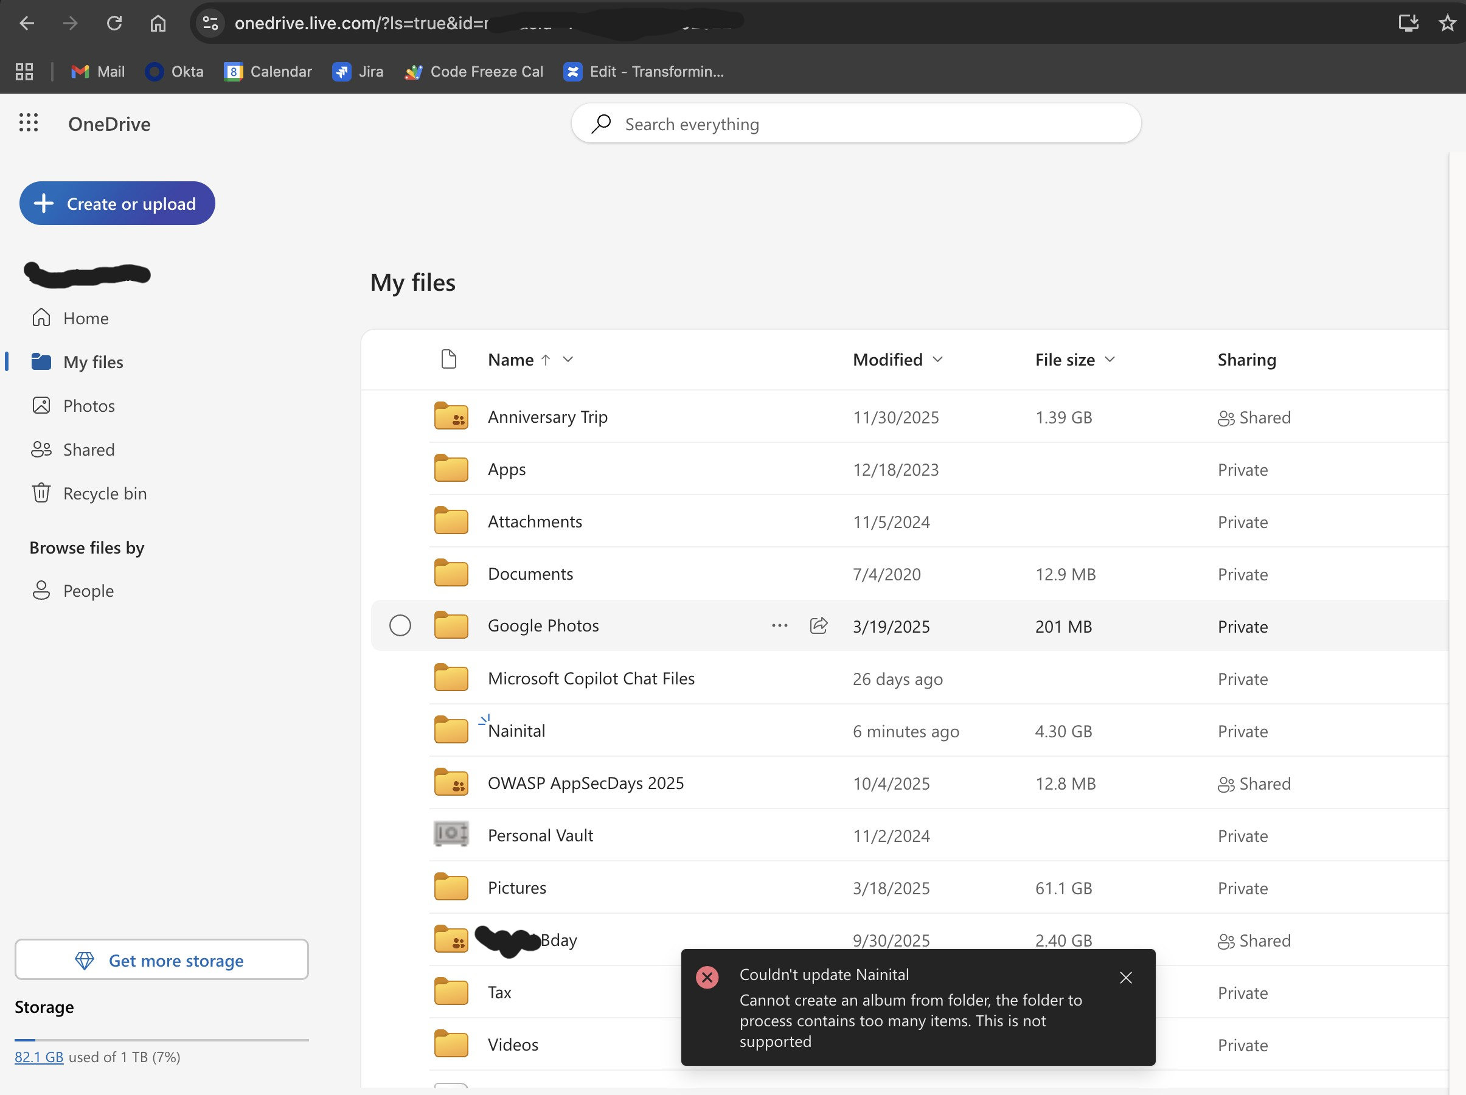This screenshot has height=1095, width=1466.
Task: Click the Shared status for OWASP AppSecDays 2025
Action: [x=1254, y=784]
